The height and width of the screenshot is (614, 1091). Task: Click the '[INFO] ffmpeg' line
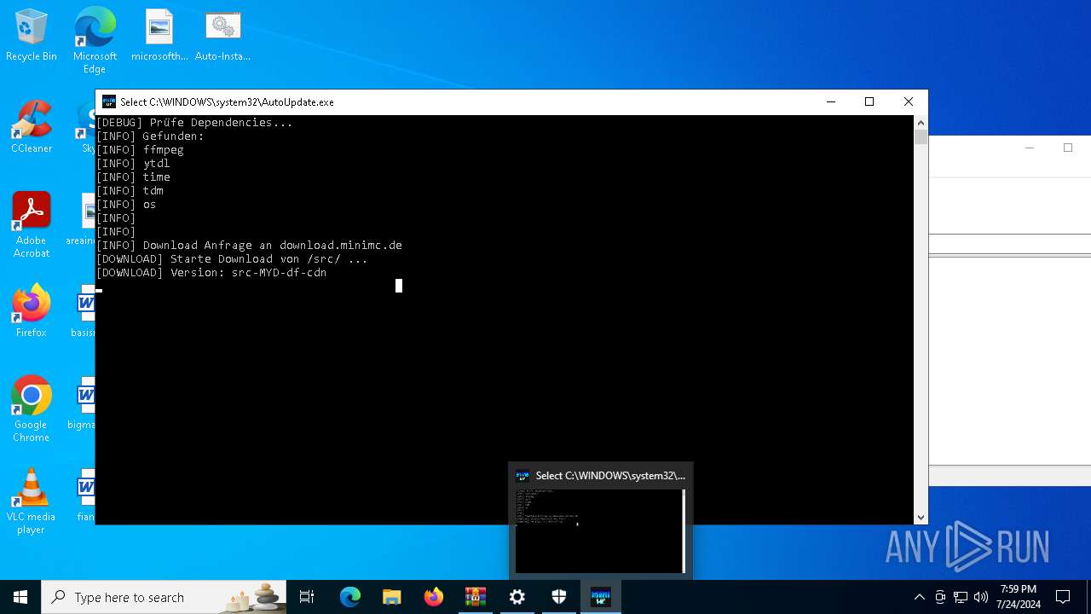[x=140, y=150]
